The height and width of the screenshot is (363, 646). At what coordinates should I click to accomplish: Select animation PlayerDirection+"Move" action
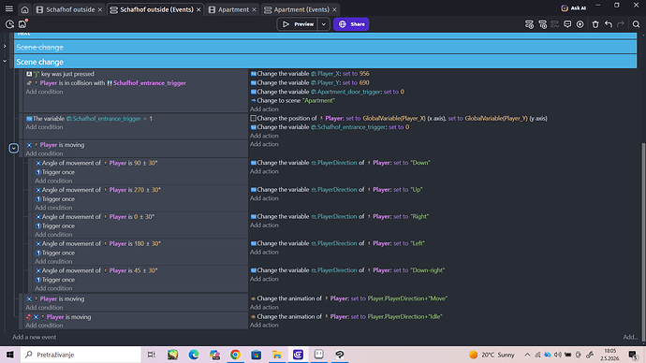(348, 298)
